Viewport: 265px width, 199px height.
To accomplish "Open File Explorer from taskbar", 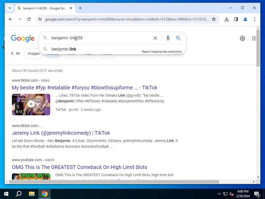I will 32,194.
